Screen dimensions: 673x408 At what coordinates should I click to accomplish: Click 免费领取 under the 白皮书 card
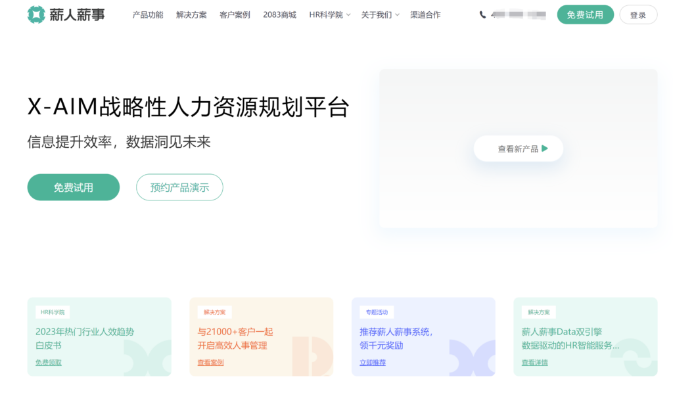coord(49,362)
